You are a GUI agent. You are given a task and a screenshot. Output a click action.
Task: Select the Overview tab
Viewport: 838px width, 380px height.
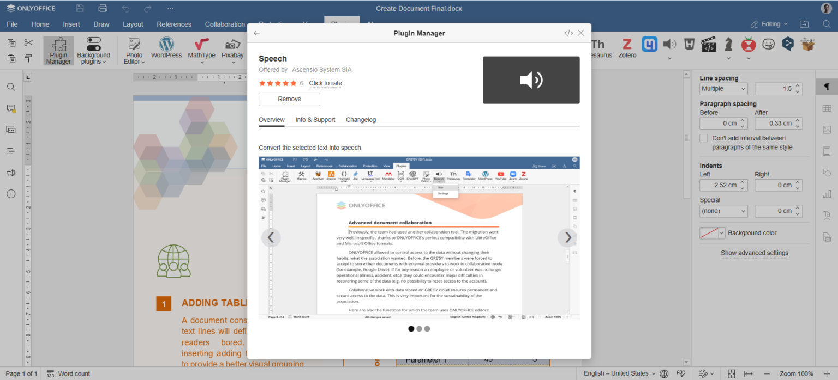272,120
